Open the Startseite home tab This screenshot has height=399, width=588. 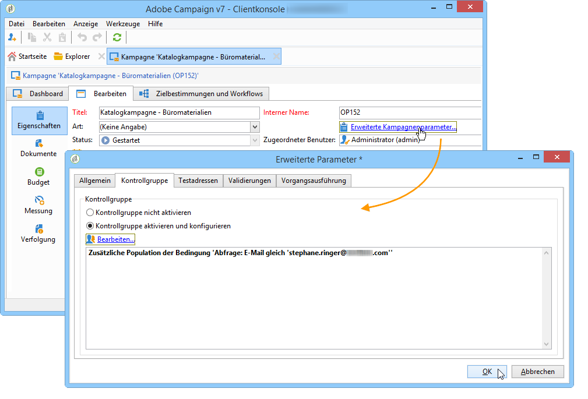(27, 57)
